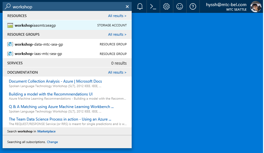Search workshop in the Marketplace link
The width and height of the screenshot is (264, 153).
click(46, 131)
